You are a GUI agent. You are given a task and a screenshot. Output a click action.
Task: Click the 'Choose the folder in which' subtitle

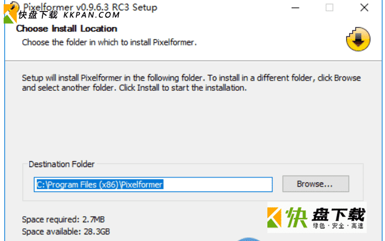pyautogui.click(x=109, y=42)
